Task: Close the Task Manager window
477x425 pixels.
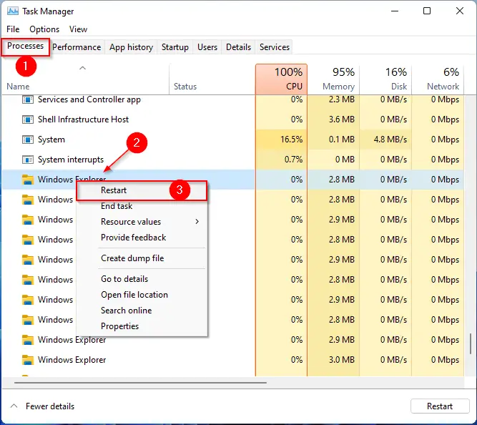Action: [460, 11]
